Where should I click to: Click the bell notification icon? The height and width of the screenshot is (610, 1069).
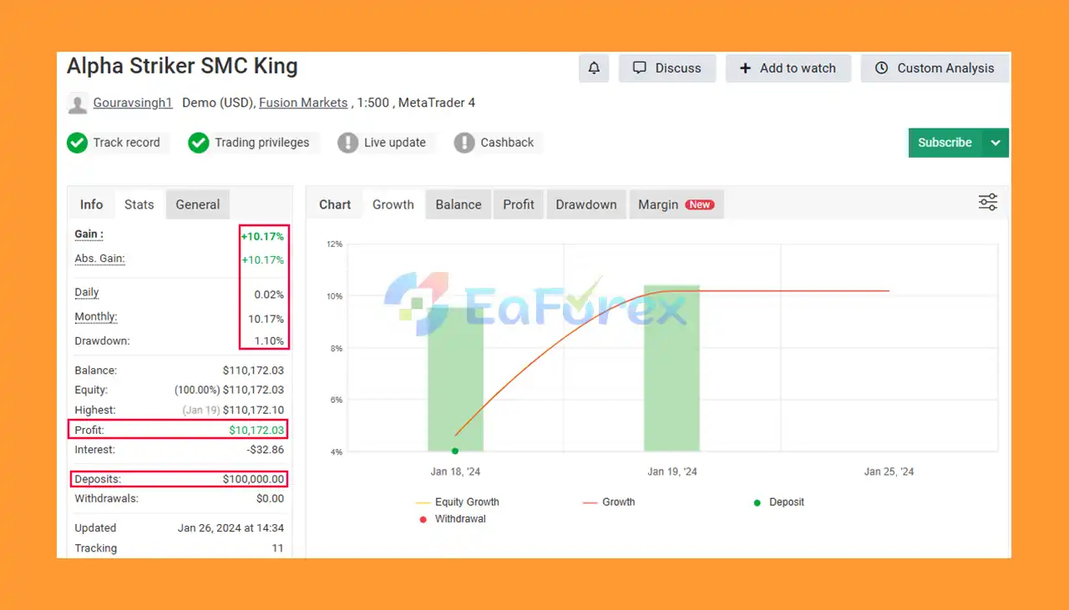tap(594, 68)
